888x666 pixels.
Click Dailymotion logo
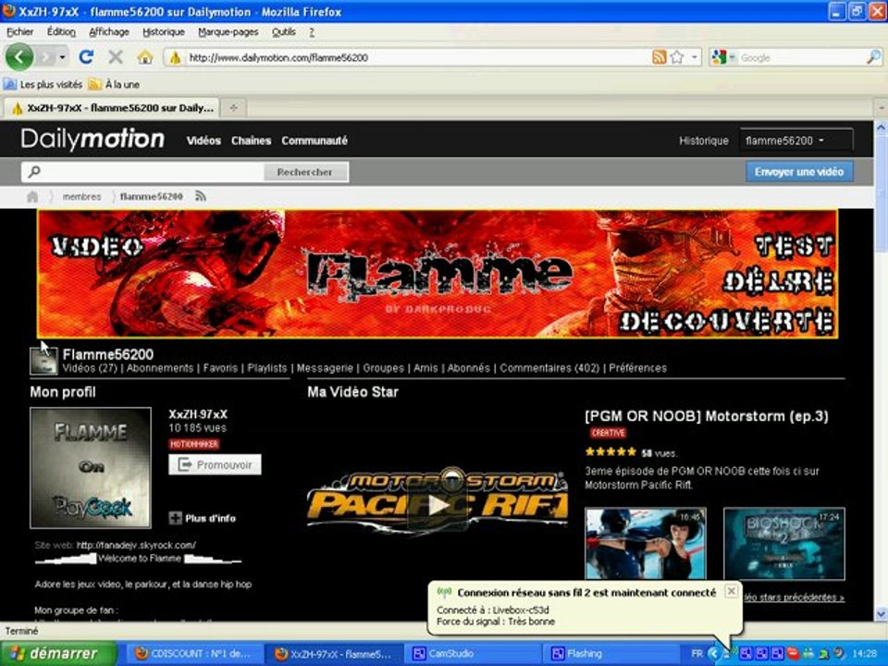coord(92,140)
